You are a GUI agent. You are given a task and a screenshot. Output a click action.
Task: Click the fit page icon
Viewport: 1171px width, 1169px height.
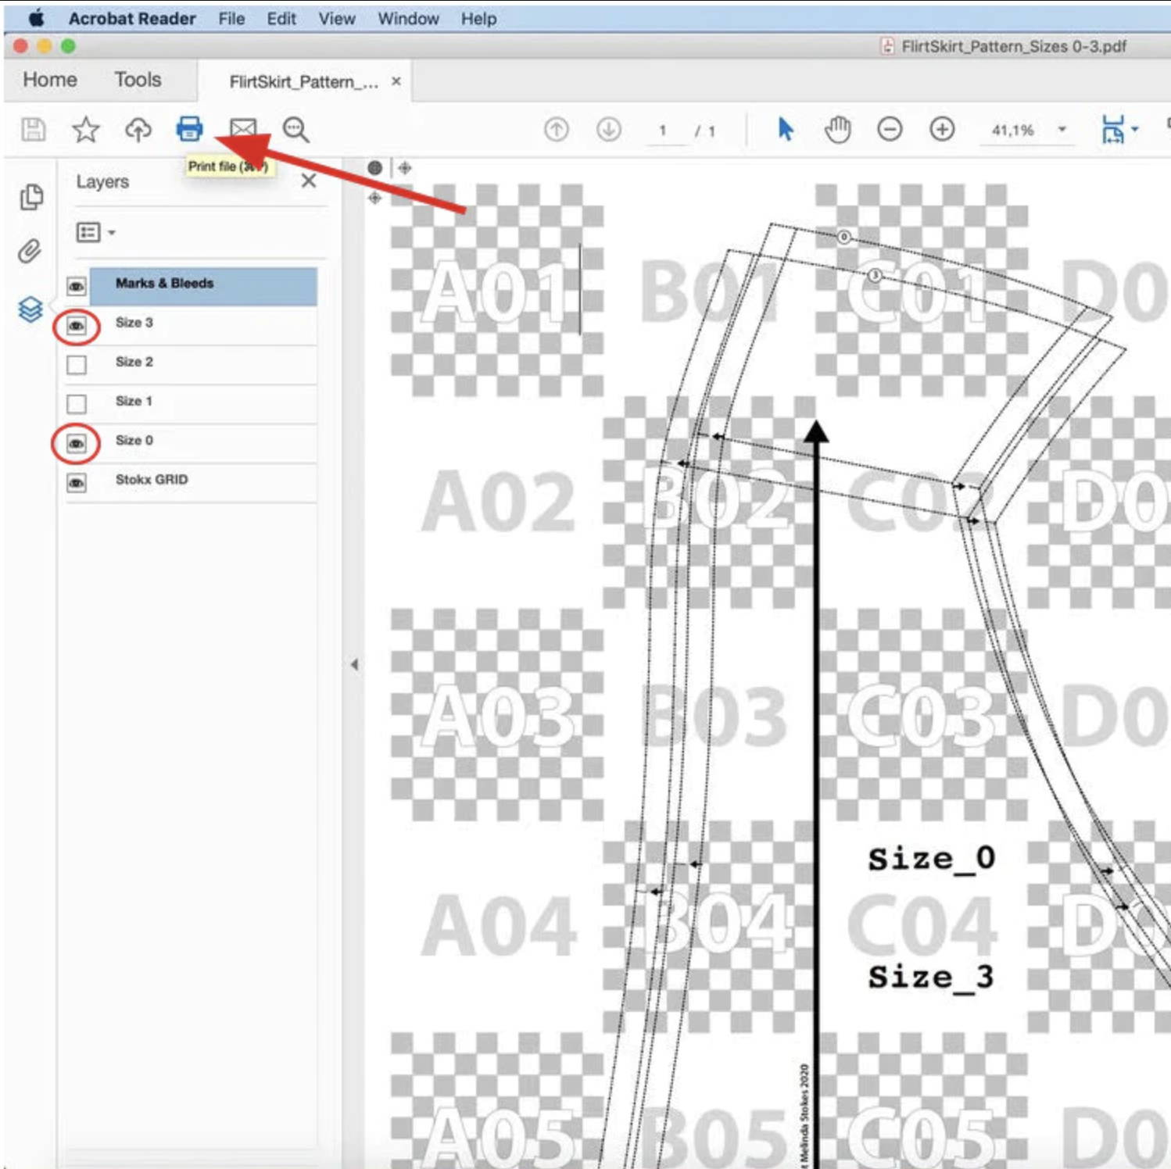1112,129
